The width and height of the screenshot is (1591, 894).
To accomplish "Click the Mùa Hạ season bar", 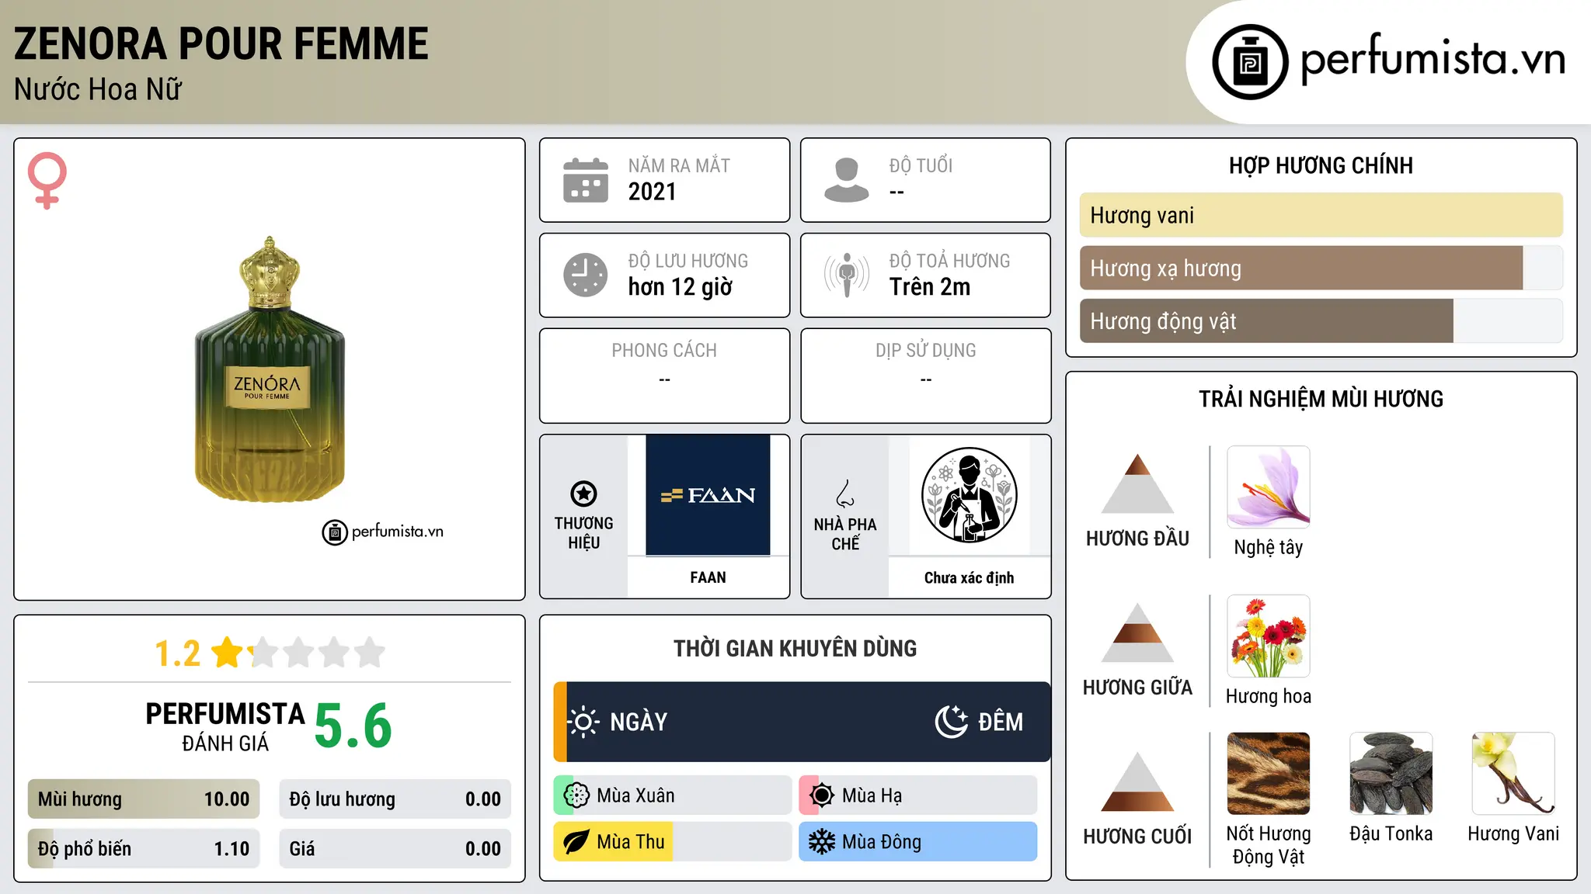I will (918, 795).
